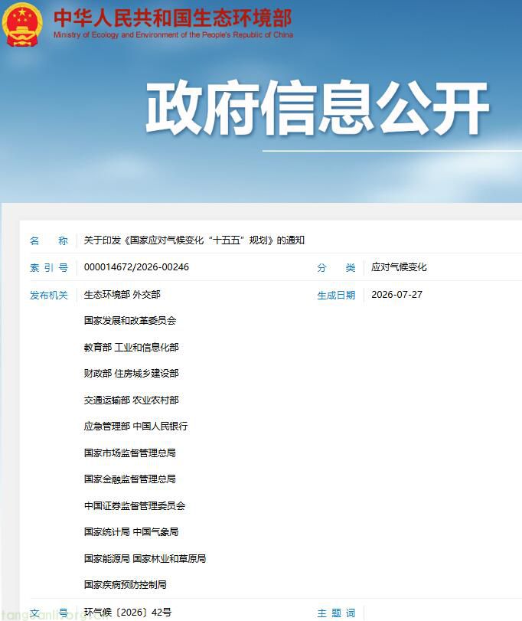Click the 生成日期 field label

[x=336, y=295]
